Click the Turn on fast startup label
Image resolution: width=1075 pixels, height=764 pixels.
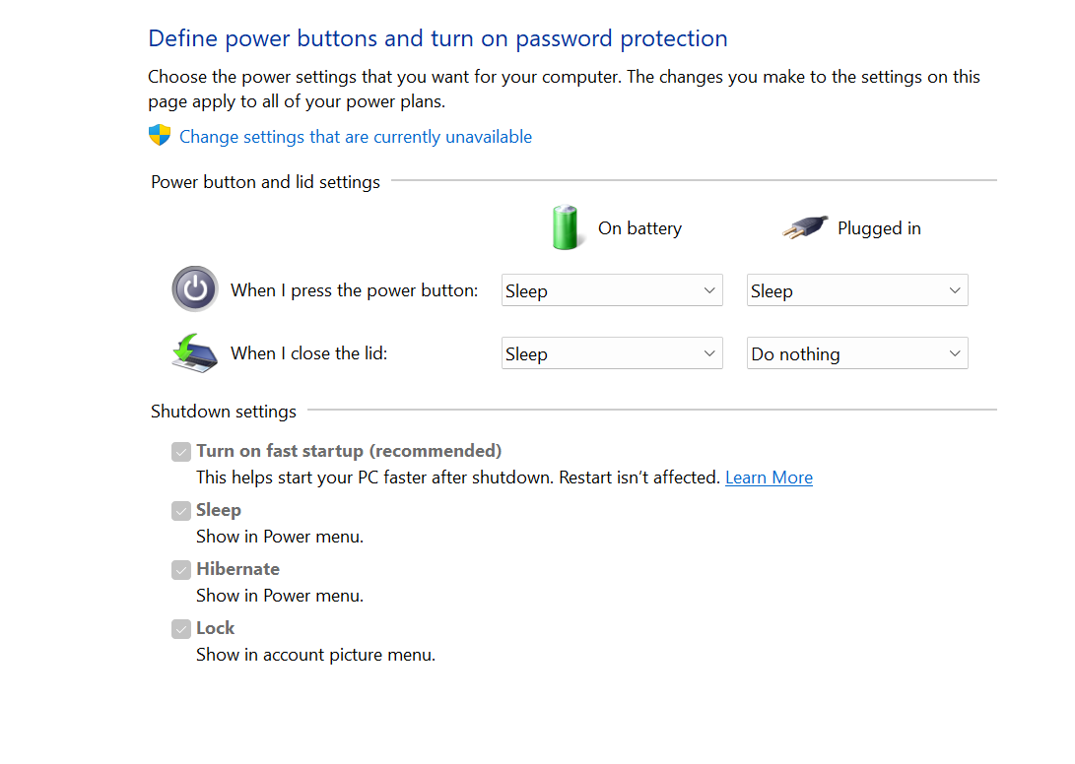coord(349,451)
